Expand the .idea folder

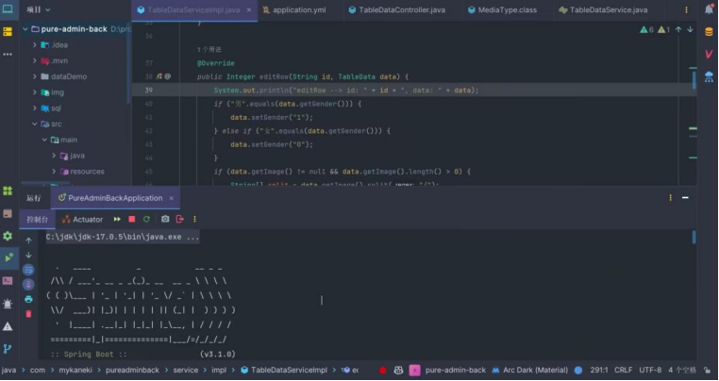pyautogui.click(x=34, y=45)
